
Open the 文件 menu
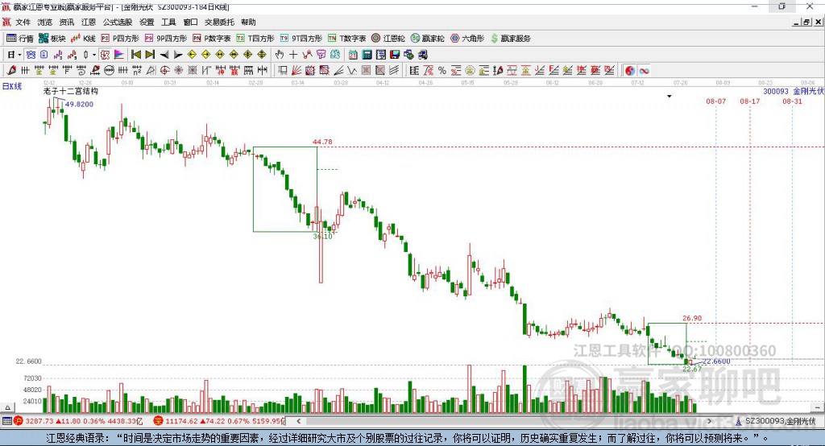coord(23,22)
